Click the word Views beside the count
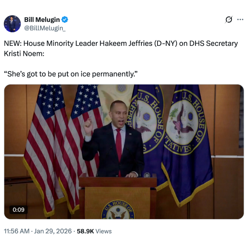248x248 pixels. [x=104, y=231]
